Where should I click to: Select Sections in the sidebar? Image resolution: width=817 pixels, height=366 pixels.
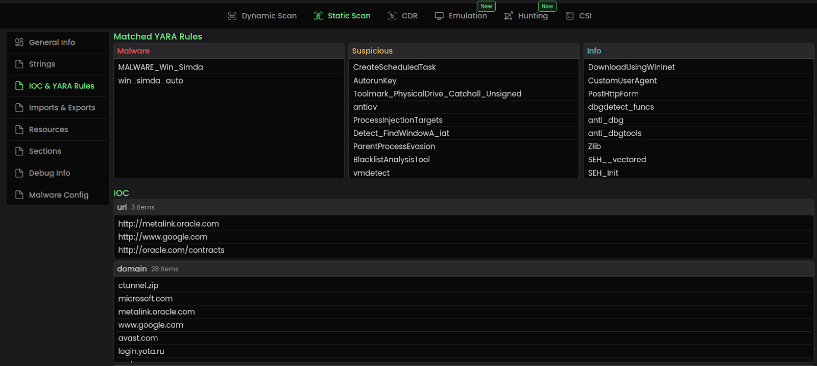58,151
